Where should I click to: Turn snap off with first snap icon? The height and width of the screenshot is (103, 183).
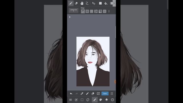(83, 11)
